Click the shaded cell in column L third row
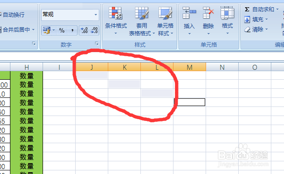The width and height of the screenshot is (284, 174). [157, 93]
